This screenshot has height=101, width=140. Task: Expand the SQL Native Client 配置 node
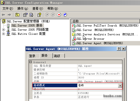click(x=3, y=34)
